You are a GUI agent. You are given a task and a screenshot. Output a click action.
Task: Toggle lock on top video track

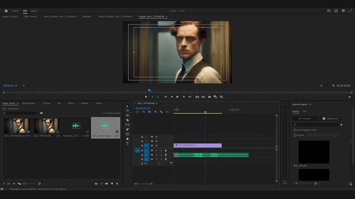coord(142,137)
